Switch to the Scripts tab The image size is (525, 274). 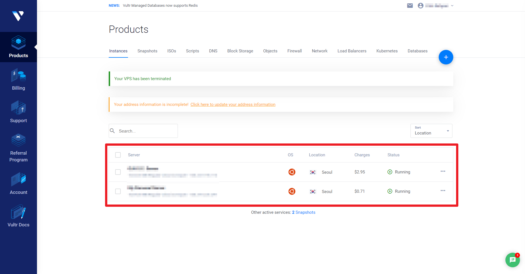pos(192,51)
